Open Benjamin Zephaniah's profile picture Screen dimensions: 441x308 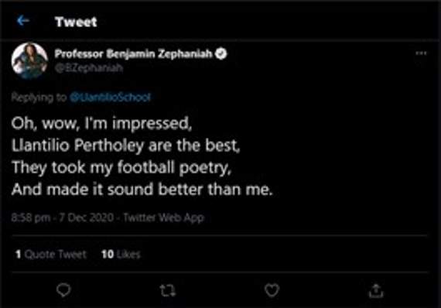[29, 61]
